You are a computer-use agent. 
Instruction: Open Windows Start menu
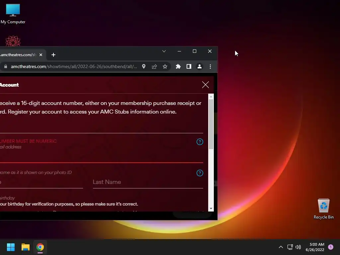[11, 247]
